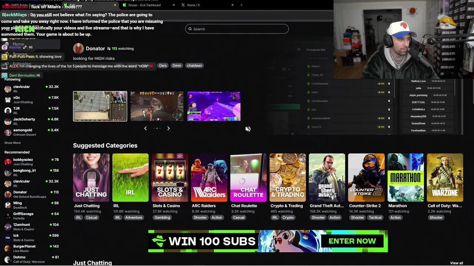
Task: Open xQc's avatar in sidebar
Action: click(x=7, y=100)
